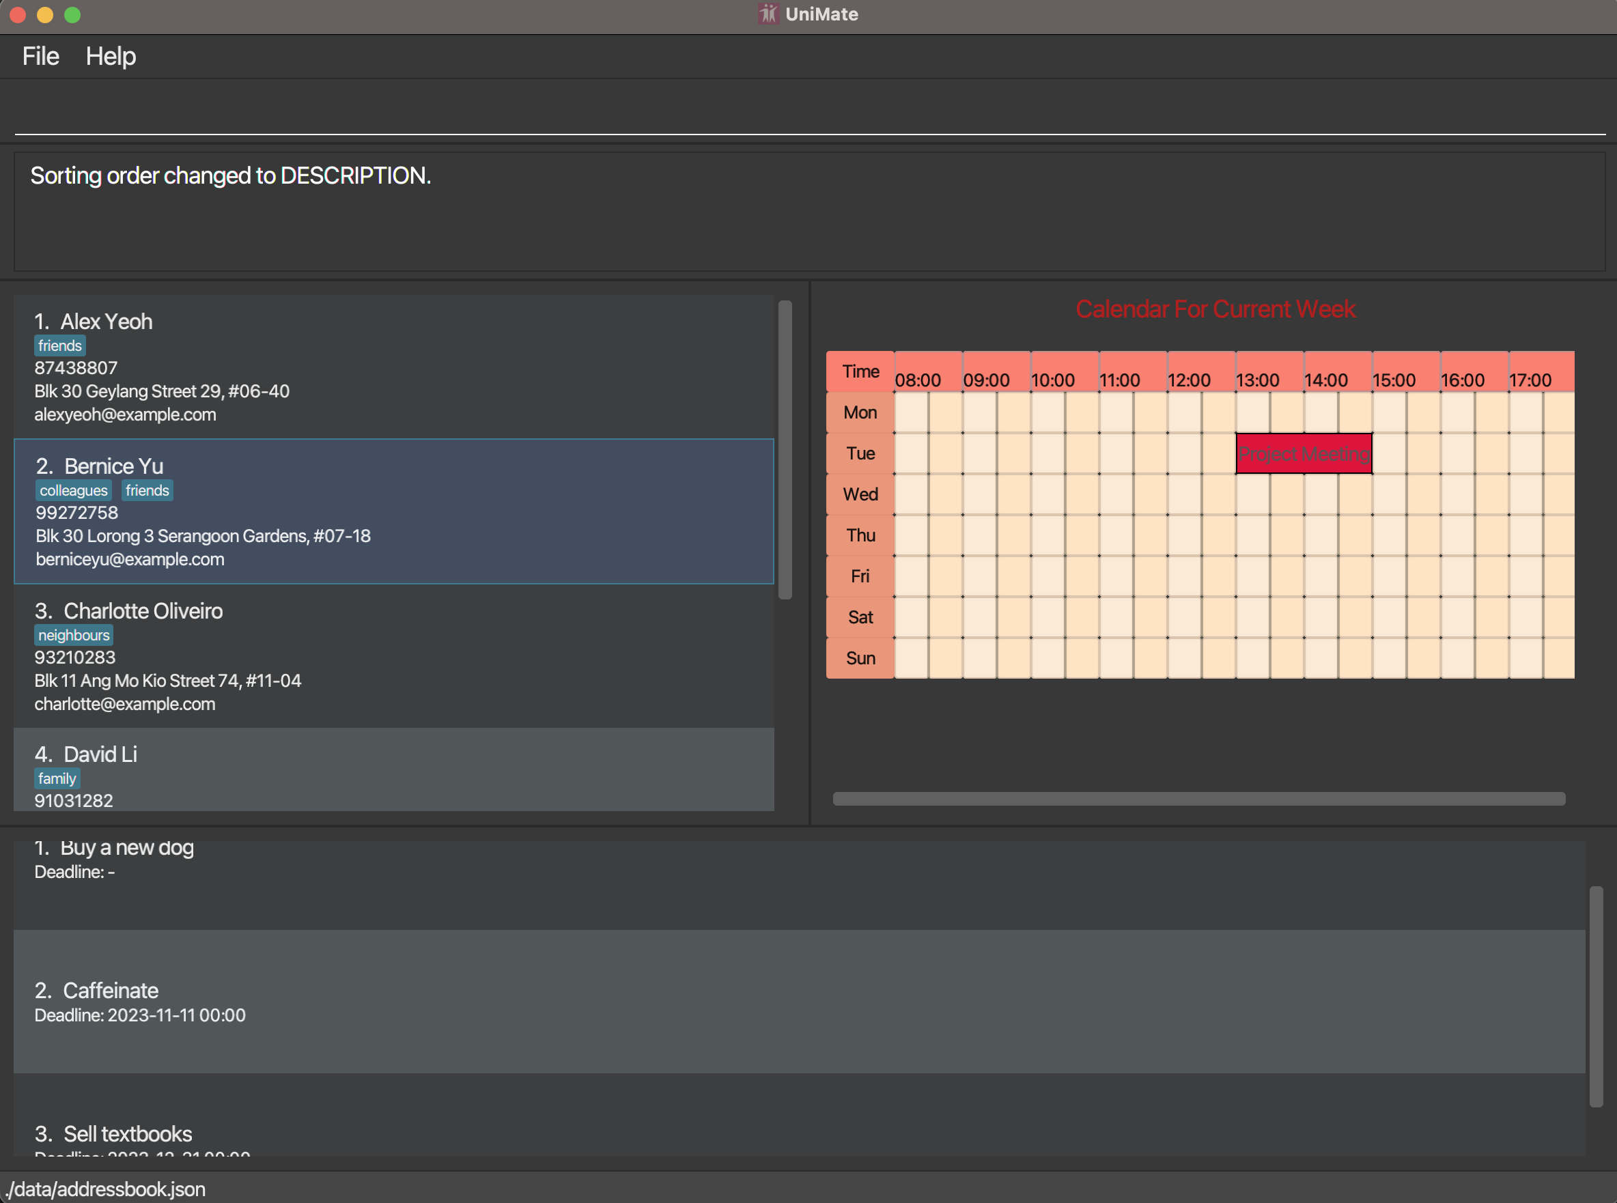The width and height of the screenshot is (1617, 1203).
Task: Click the Mon row label
Action: (860, 413)
